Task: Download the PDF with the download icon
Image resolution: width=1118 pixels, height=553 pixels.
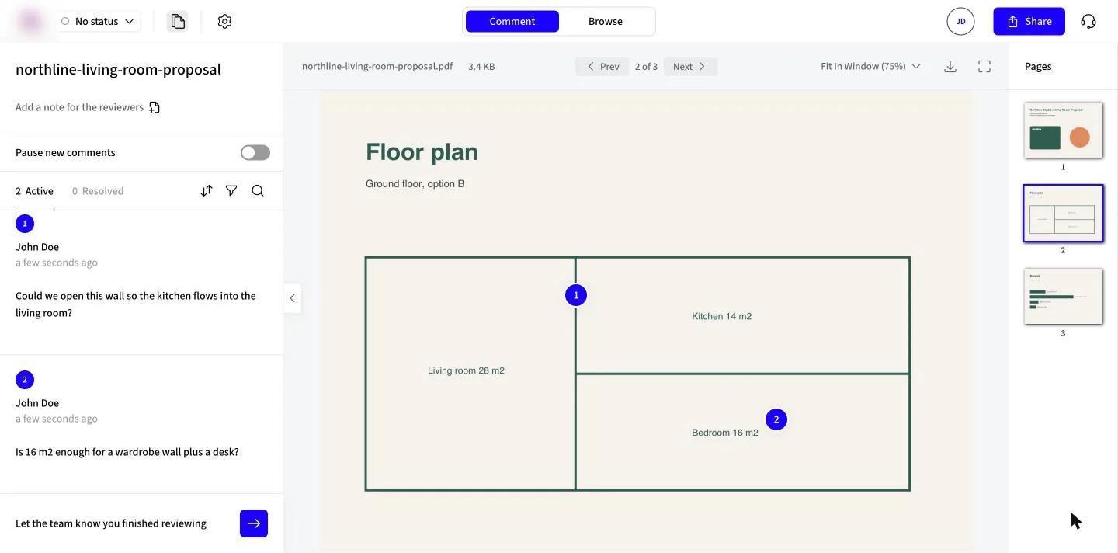Action: [950, 67]
